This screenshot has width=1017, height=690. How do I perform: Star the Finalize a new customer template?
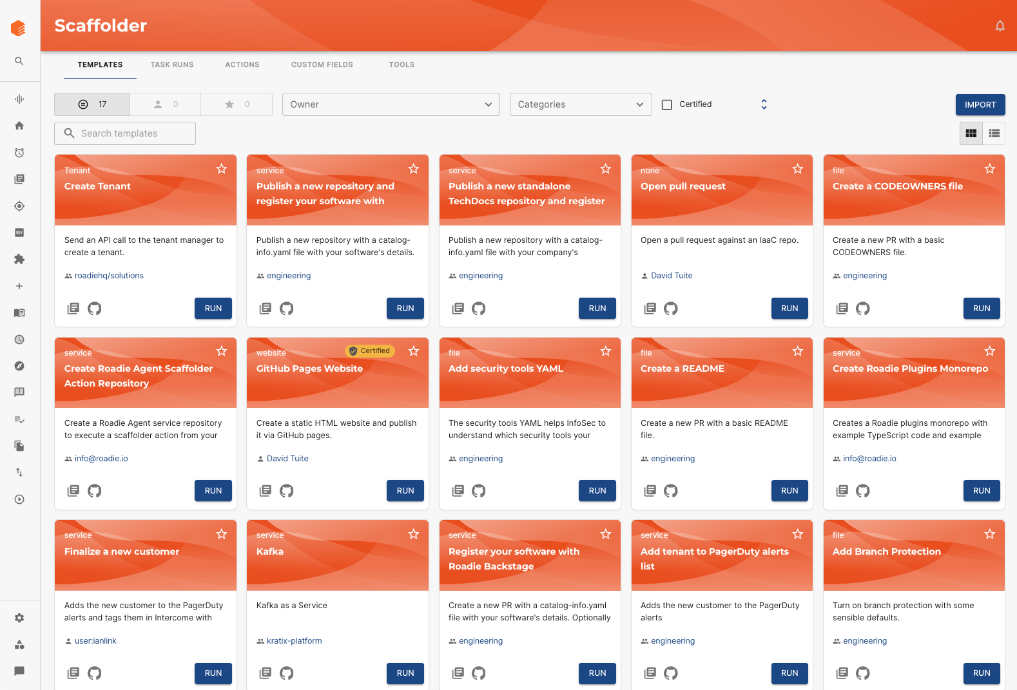tap(222, 534)
